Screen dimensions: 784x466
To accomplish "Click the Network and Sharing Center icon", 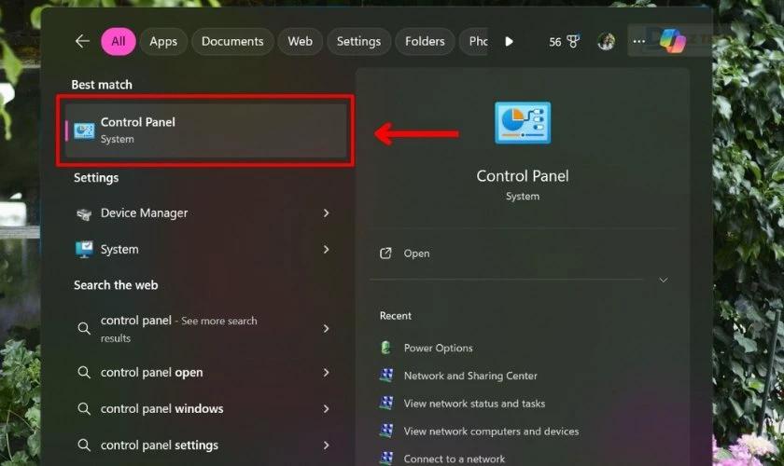I will (x=386, y=376).
